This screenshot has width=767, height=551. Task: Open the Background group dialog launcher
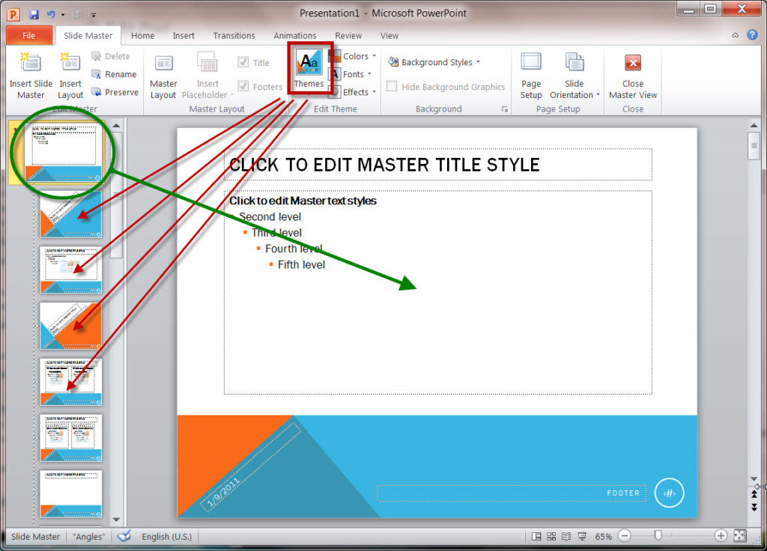(504, 109)
